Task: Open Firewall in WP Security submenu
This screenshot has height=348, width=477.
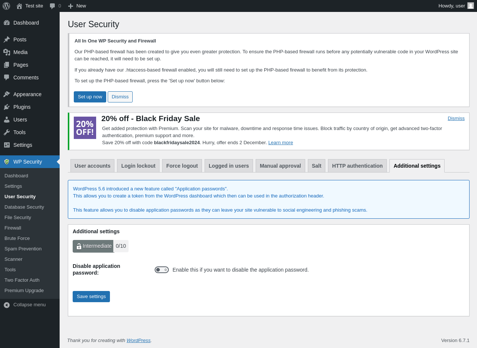Action: pos(13,228)
